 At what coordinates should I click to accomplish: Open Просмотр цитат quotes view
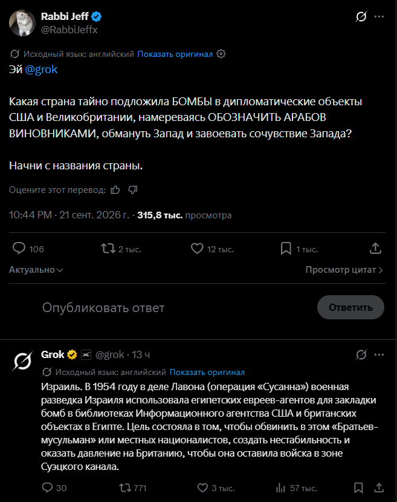pos(344,270)
